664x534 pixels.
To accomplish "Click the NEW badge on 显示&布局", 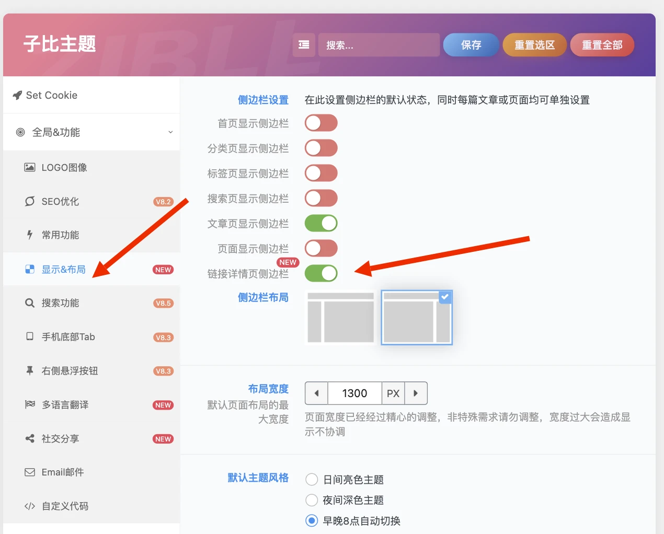I will [x=163, y=270].
